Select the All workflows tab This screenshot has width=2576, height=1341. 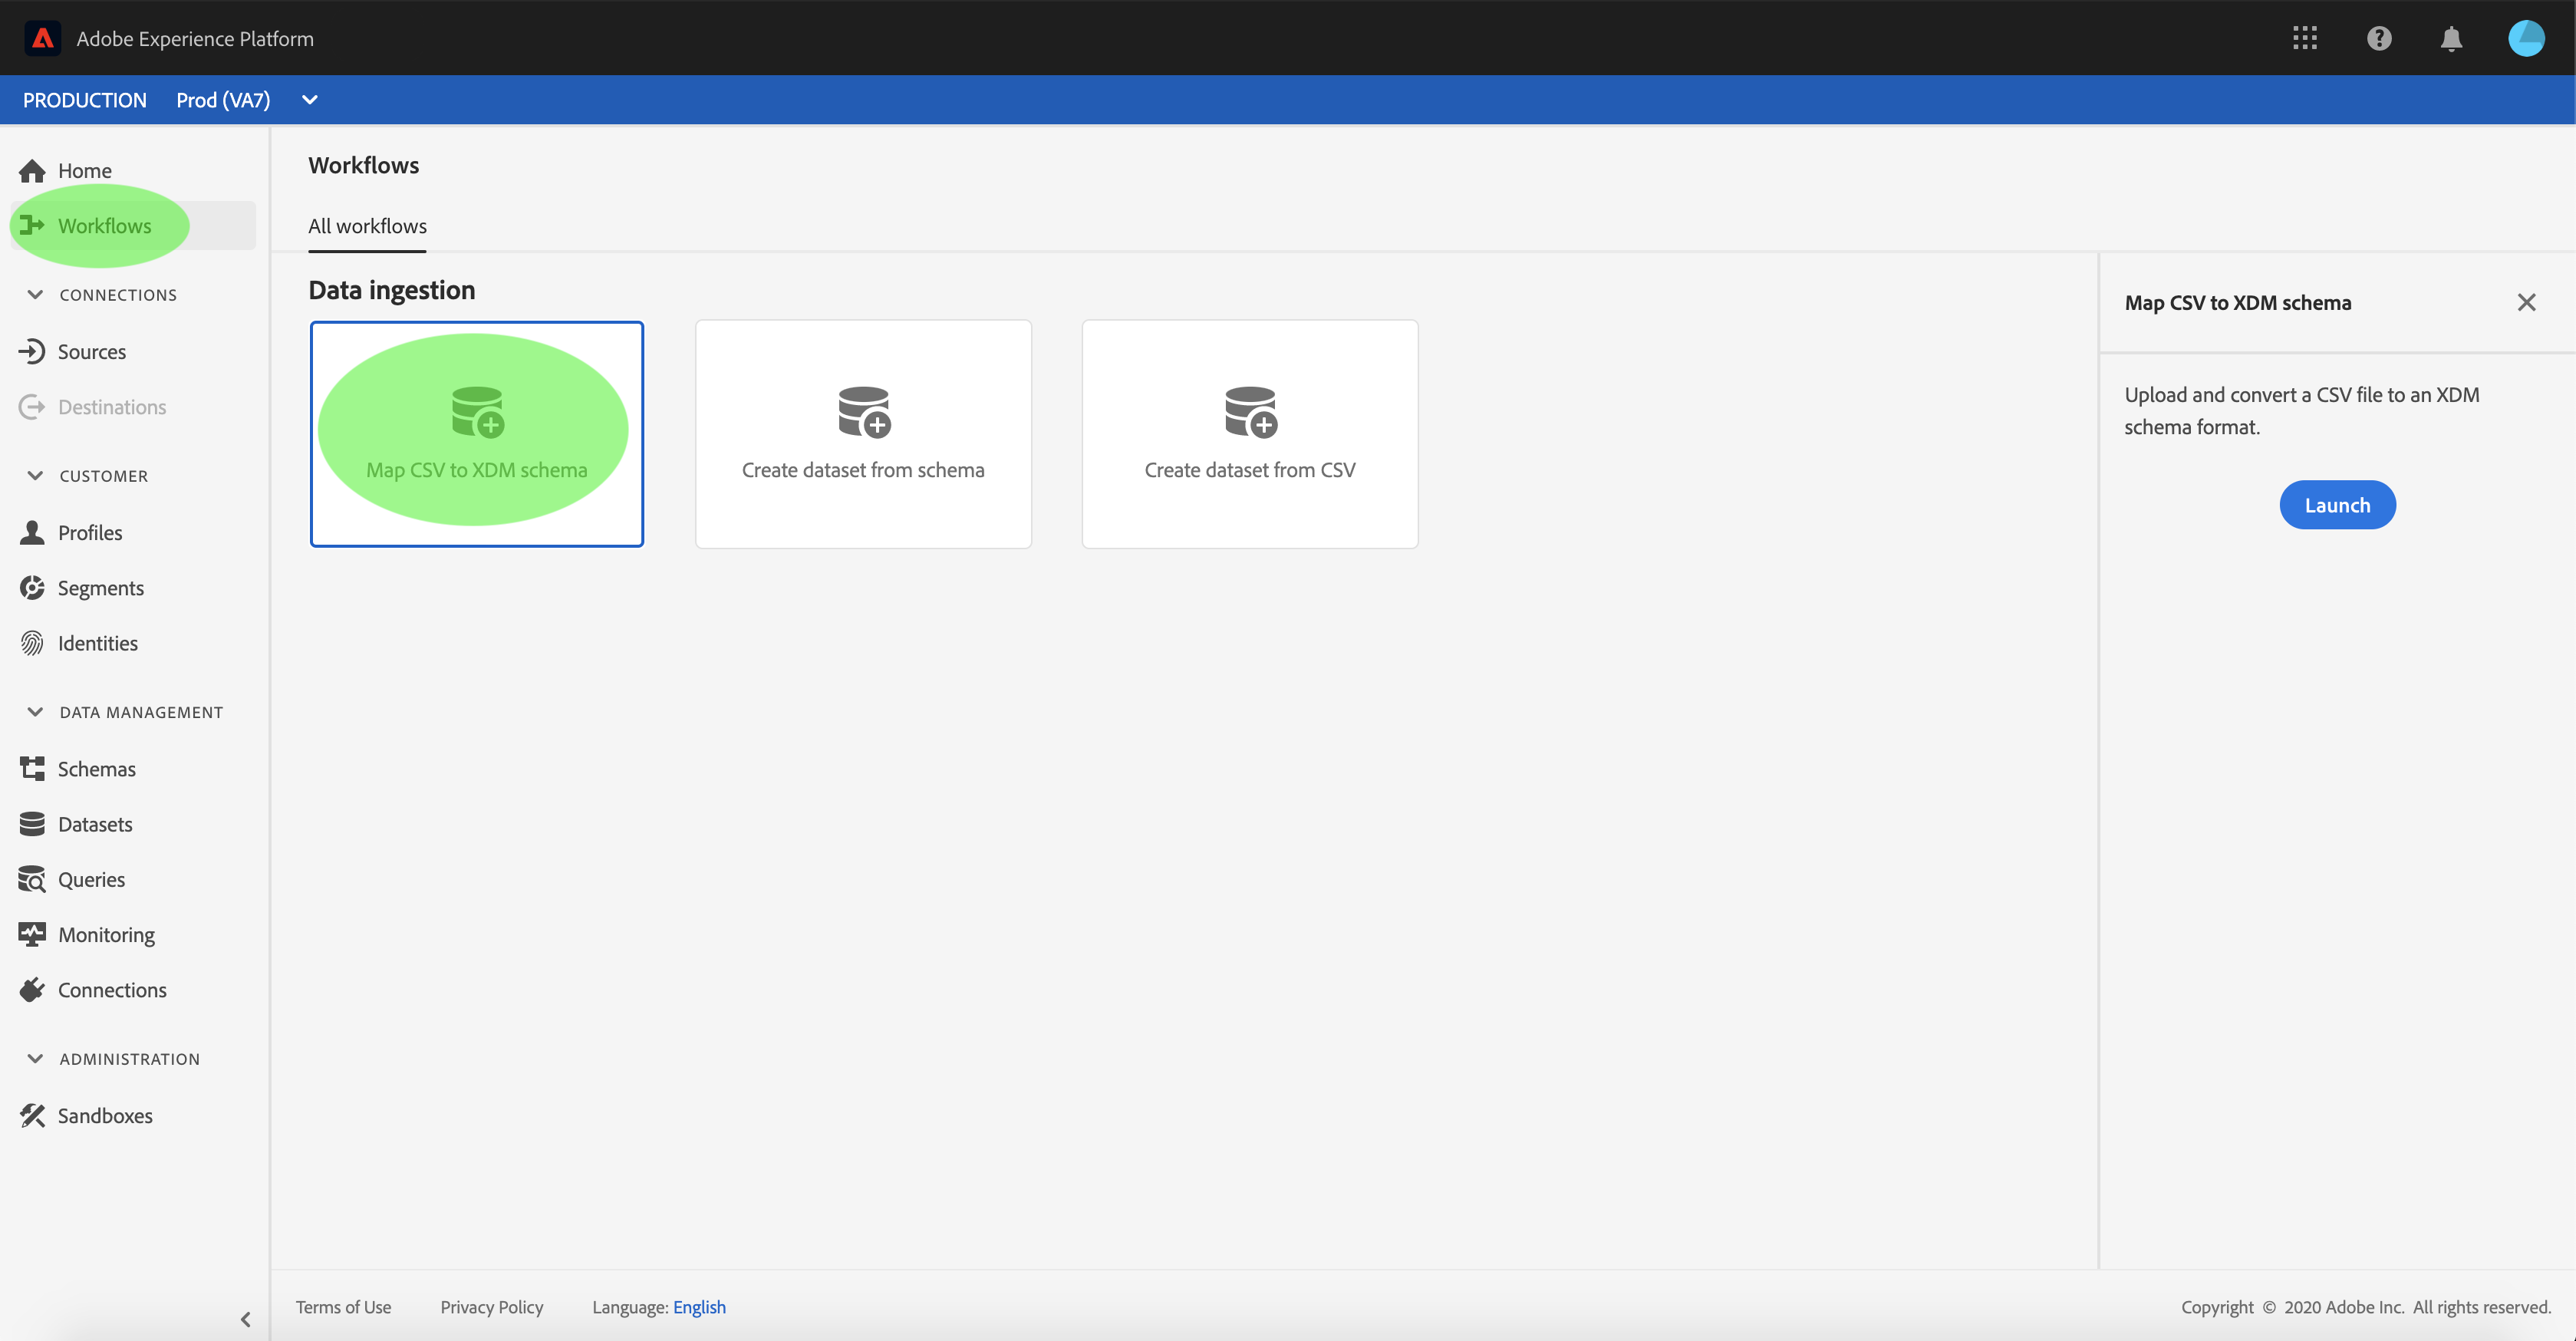click(x=367, y=226)
